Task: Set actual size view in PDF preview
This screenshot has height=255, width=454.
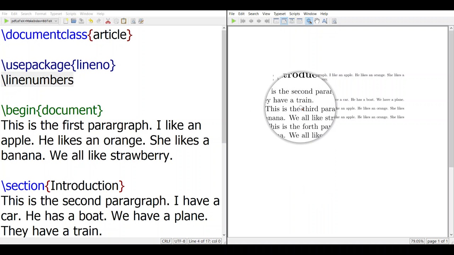Action: 276,21
